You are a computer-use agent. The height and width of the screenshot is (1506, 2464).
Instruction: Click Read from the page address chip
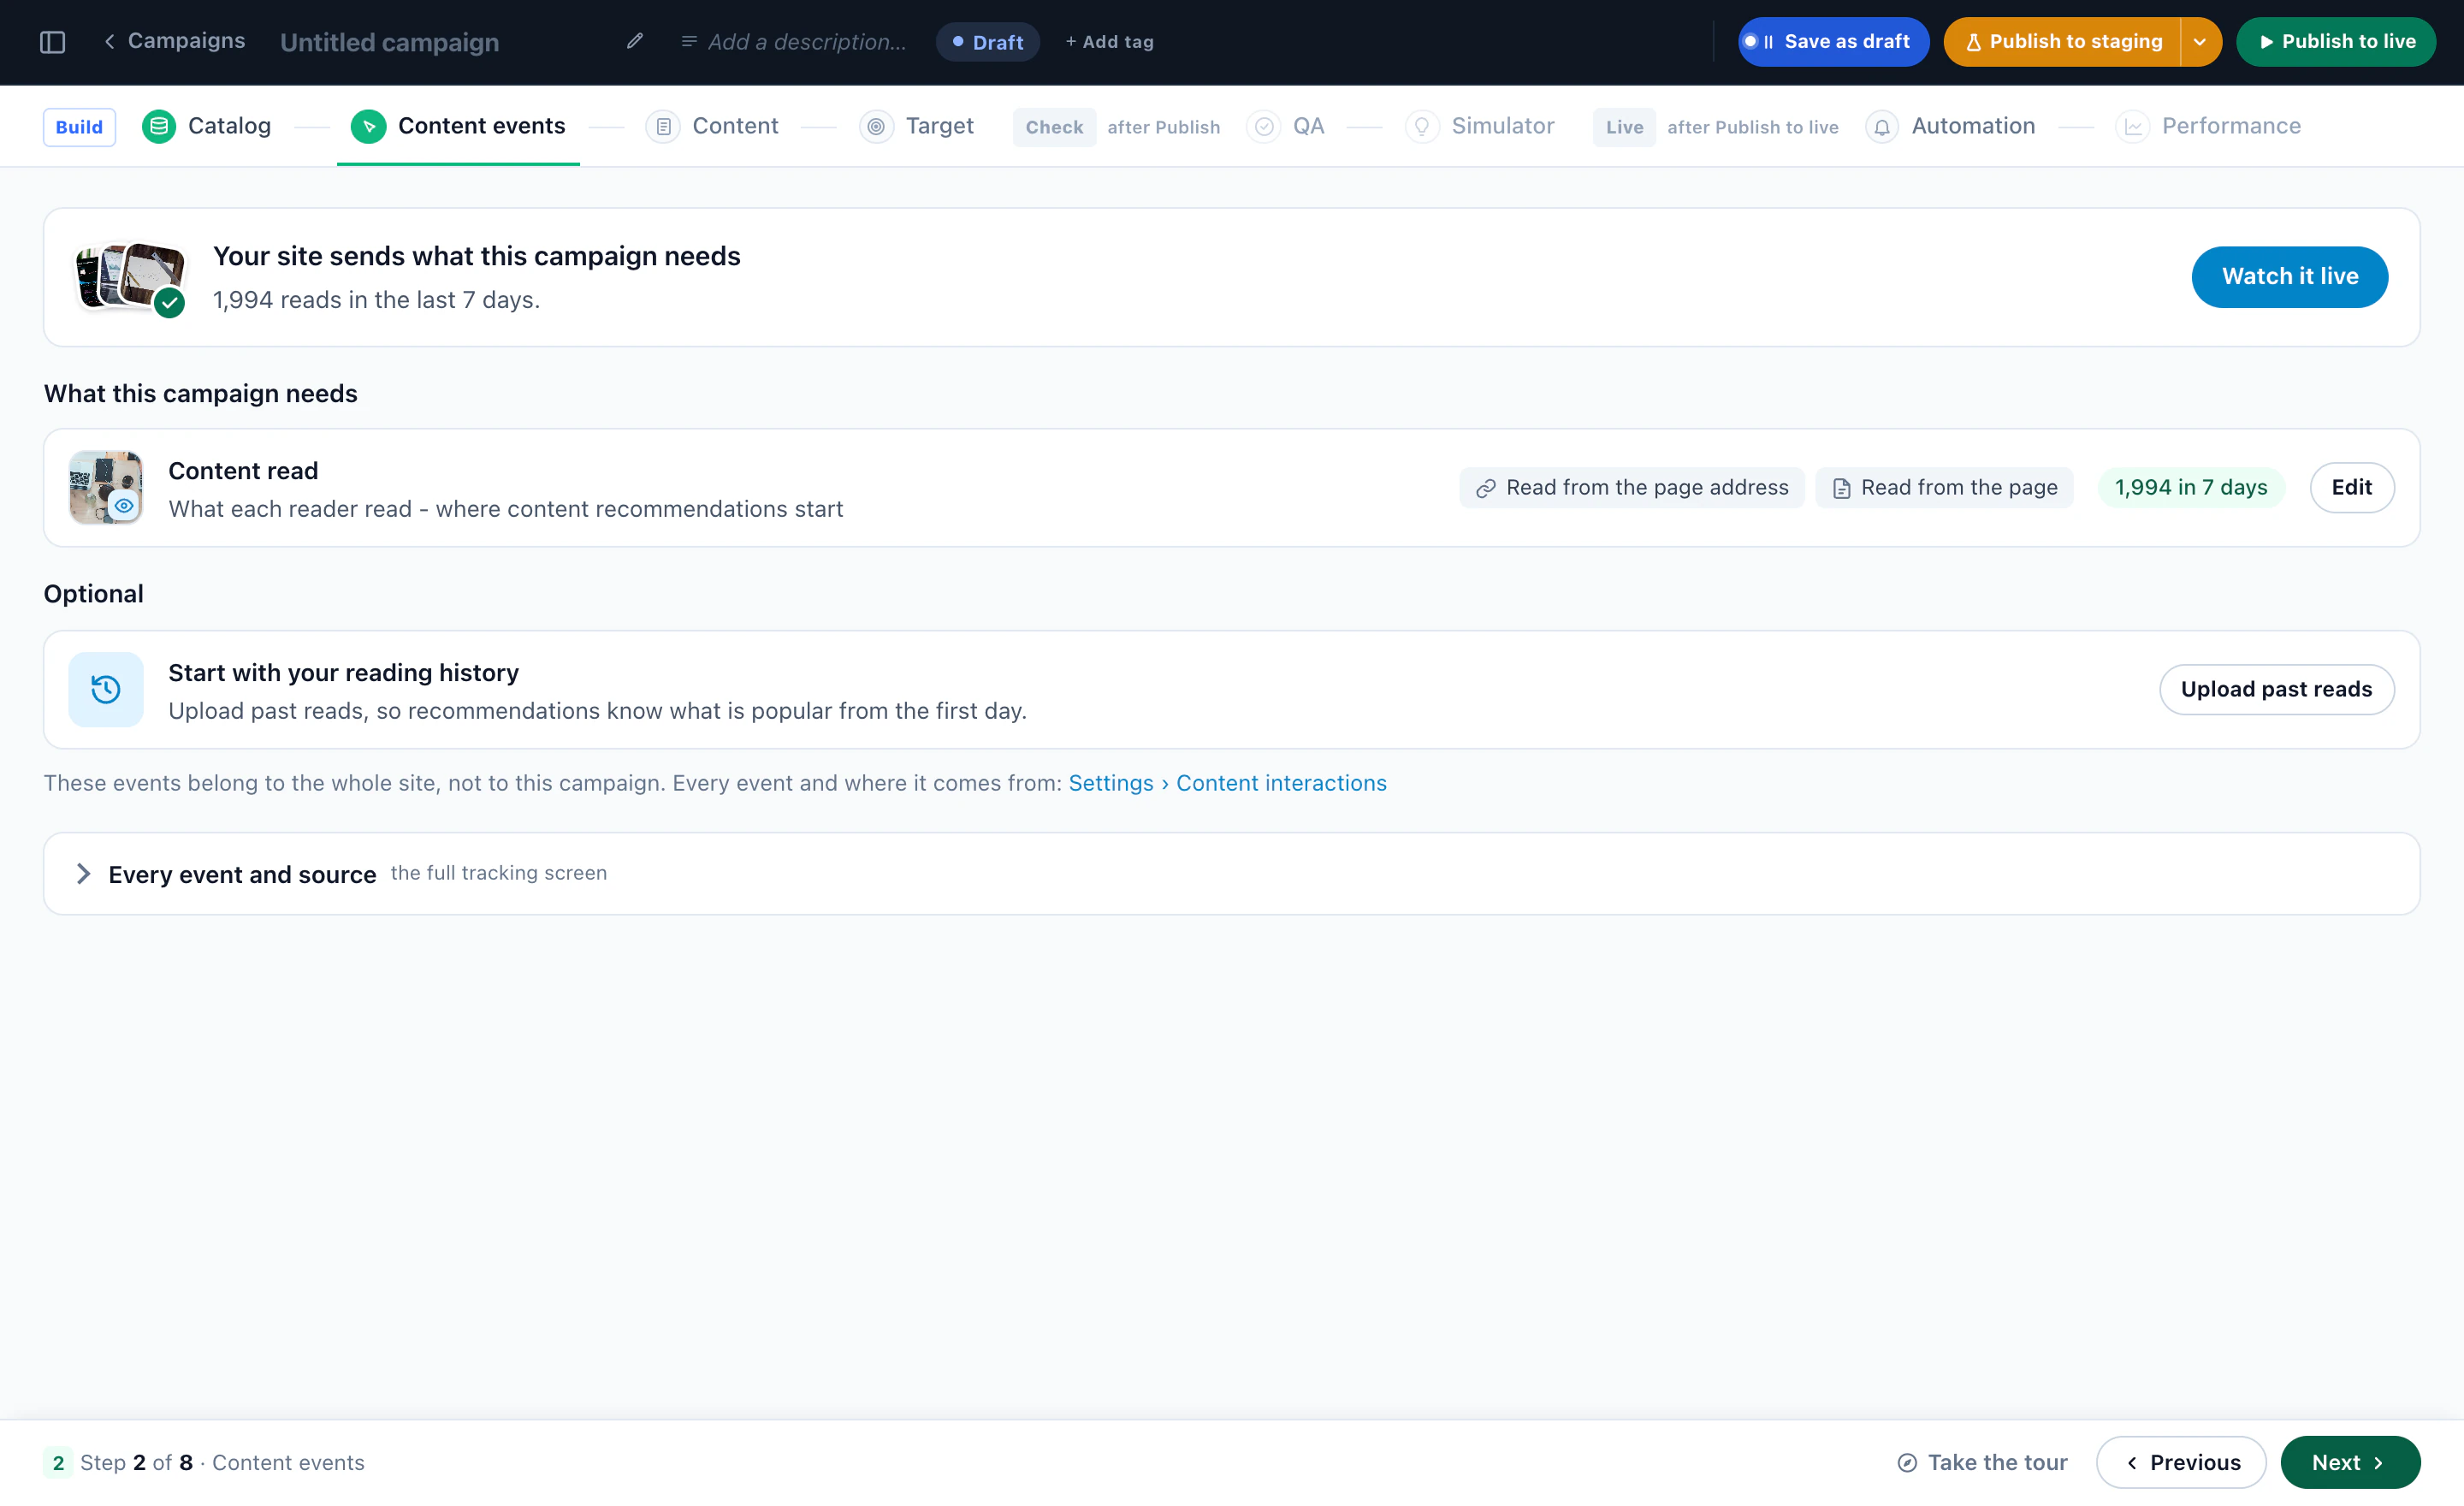pos(1631,488)
